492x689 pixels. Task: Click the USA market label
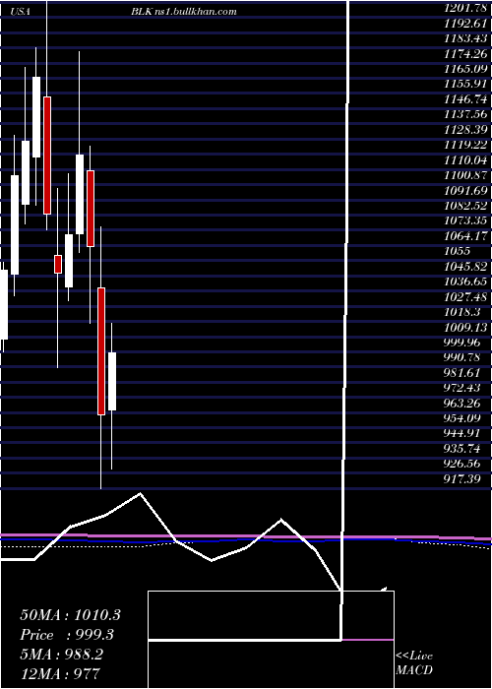click(21, 12)
